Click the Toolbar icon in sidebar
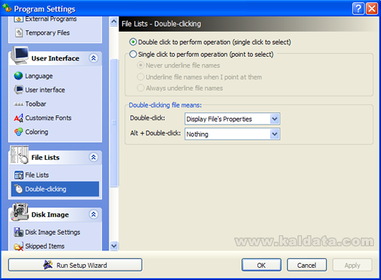381x280 pixels. tap(19, 104)
